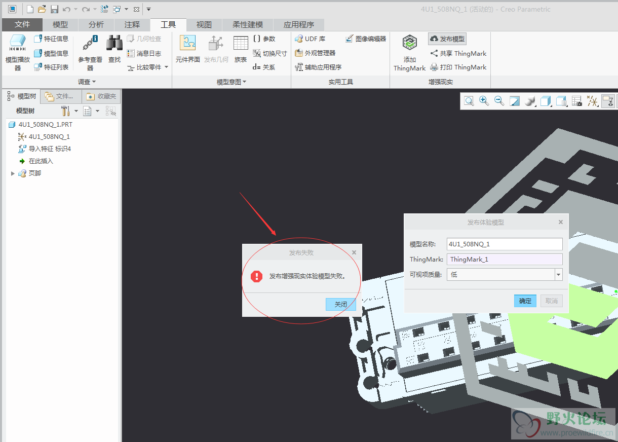Click the 切换尺寸 switch dimensions tool
The width and height of the screenshot is (618, 442).
coord(270,53)
